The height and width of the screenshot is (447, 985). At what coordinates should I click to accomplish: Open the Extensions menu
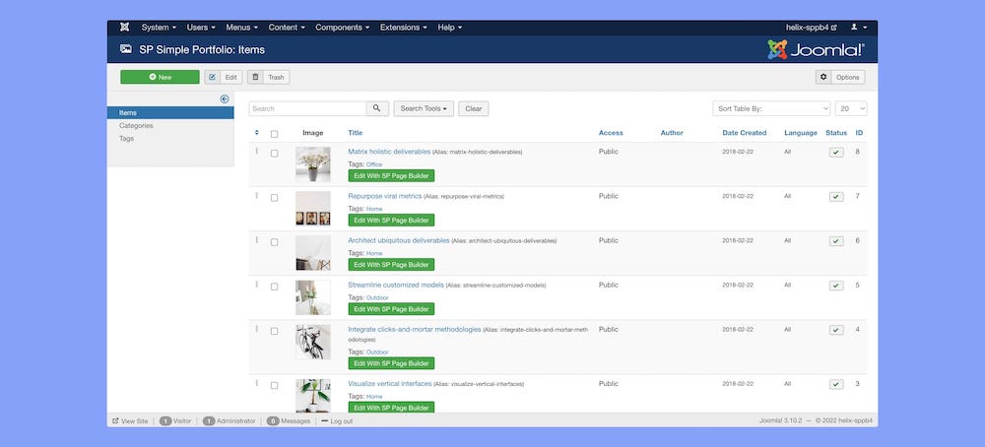tap(403, 28)
